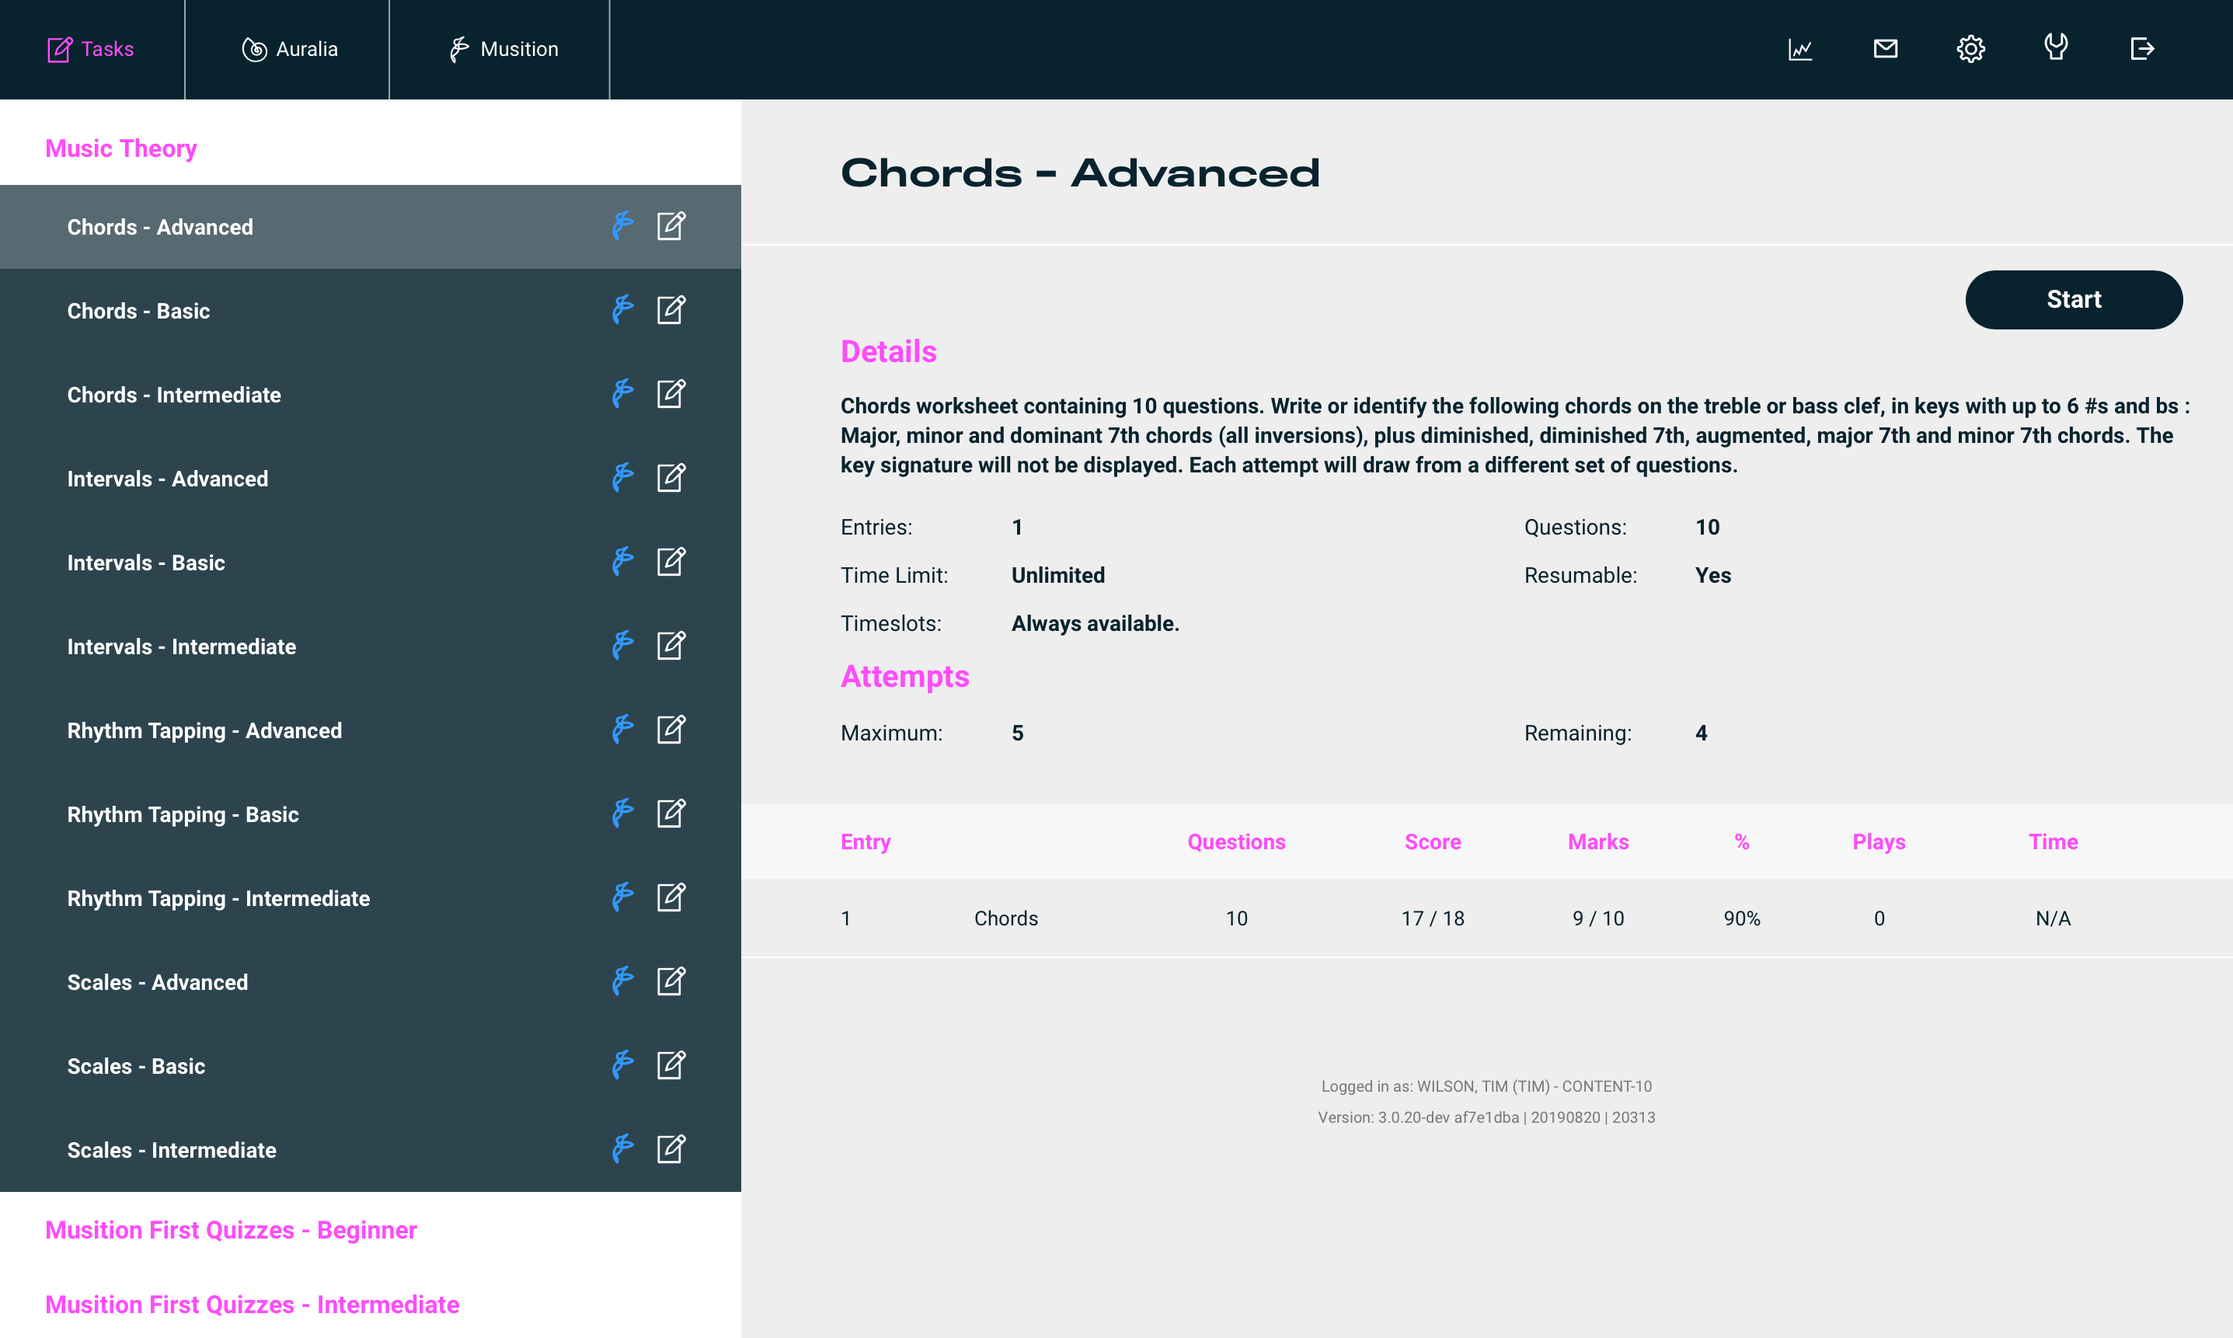This screenshot has height=1338, width=2233.
Task: Click the tuning fork icon in header
Action: 2055,47
